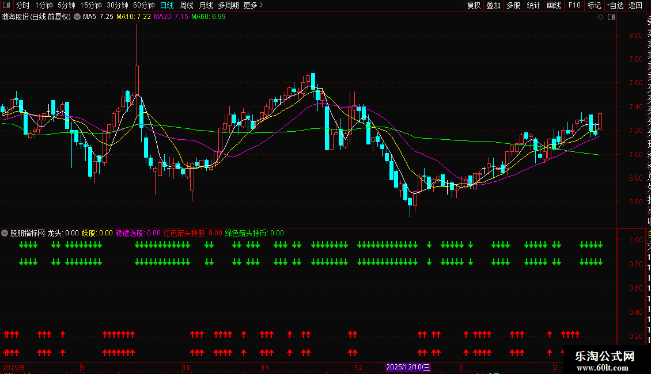Expand main chart indicator settings circle icon
The width and height of the screenshot is (651, 374).
coord(77,17)
